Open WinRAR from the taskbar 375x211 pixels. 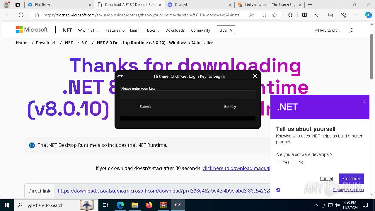(163, 205)
